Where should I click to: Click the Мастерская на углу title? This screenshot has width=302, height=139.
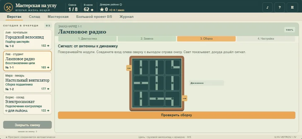pyautogui.click(x=36, y=6)
